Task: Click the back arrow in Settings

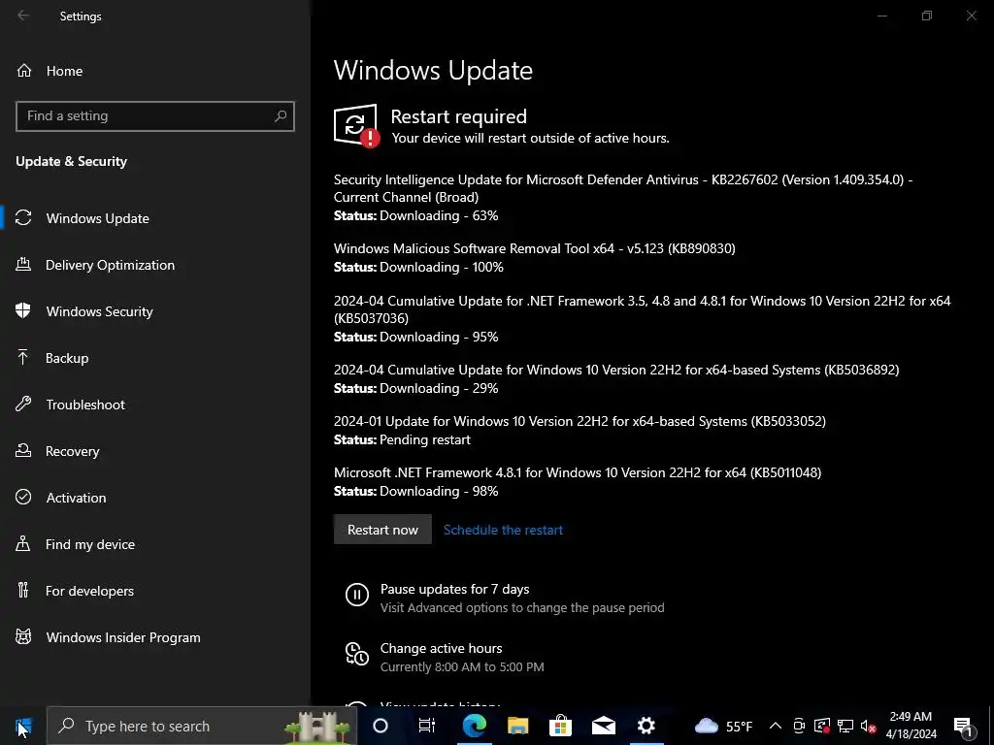Action: 23,16
